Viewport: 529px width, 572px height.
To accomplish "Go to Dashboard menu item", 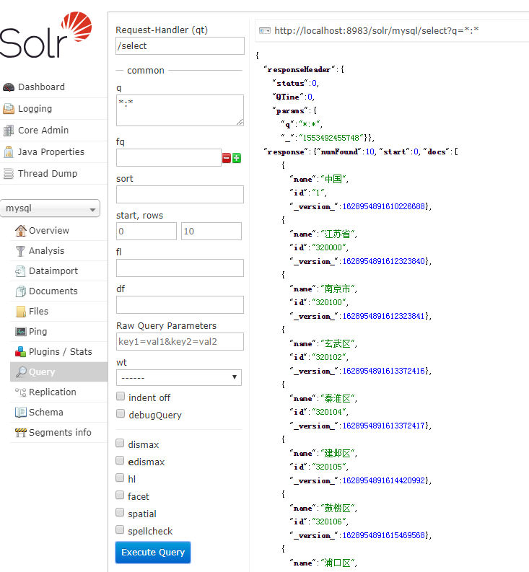I will coord(41,87).
